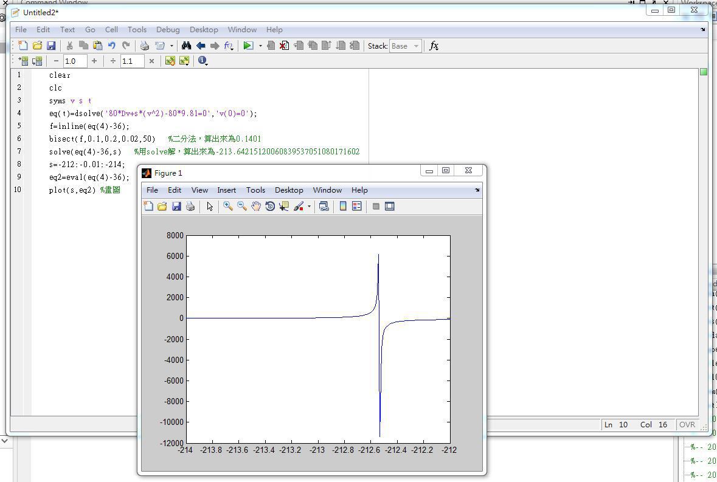This screenshot has height=482, width=717.
Task: Open the cell info dropdown icon
Action: 203,61
